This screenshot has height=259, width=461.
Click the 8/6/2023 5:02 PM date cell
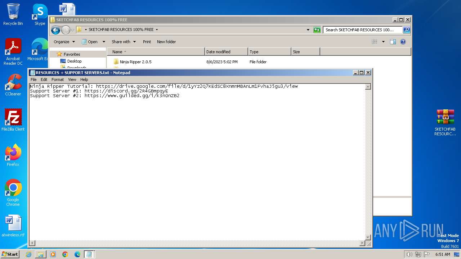point(222,62)
